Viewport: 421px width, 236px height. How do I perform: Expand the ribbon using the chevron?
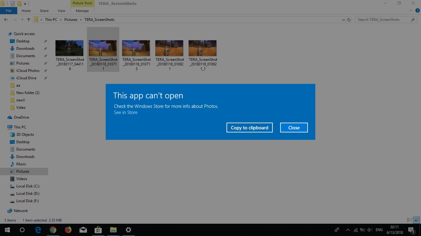point(411,11)
